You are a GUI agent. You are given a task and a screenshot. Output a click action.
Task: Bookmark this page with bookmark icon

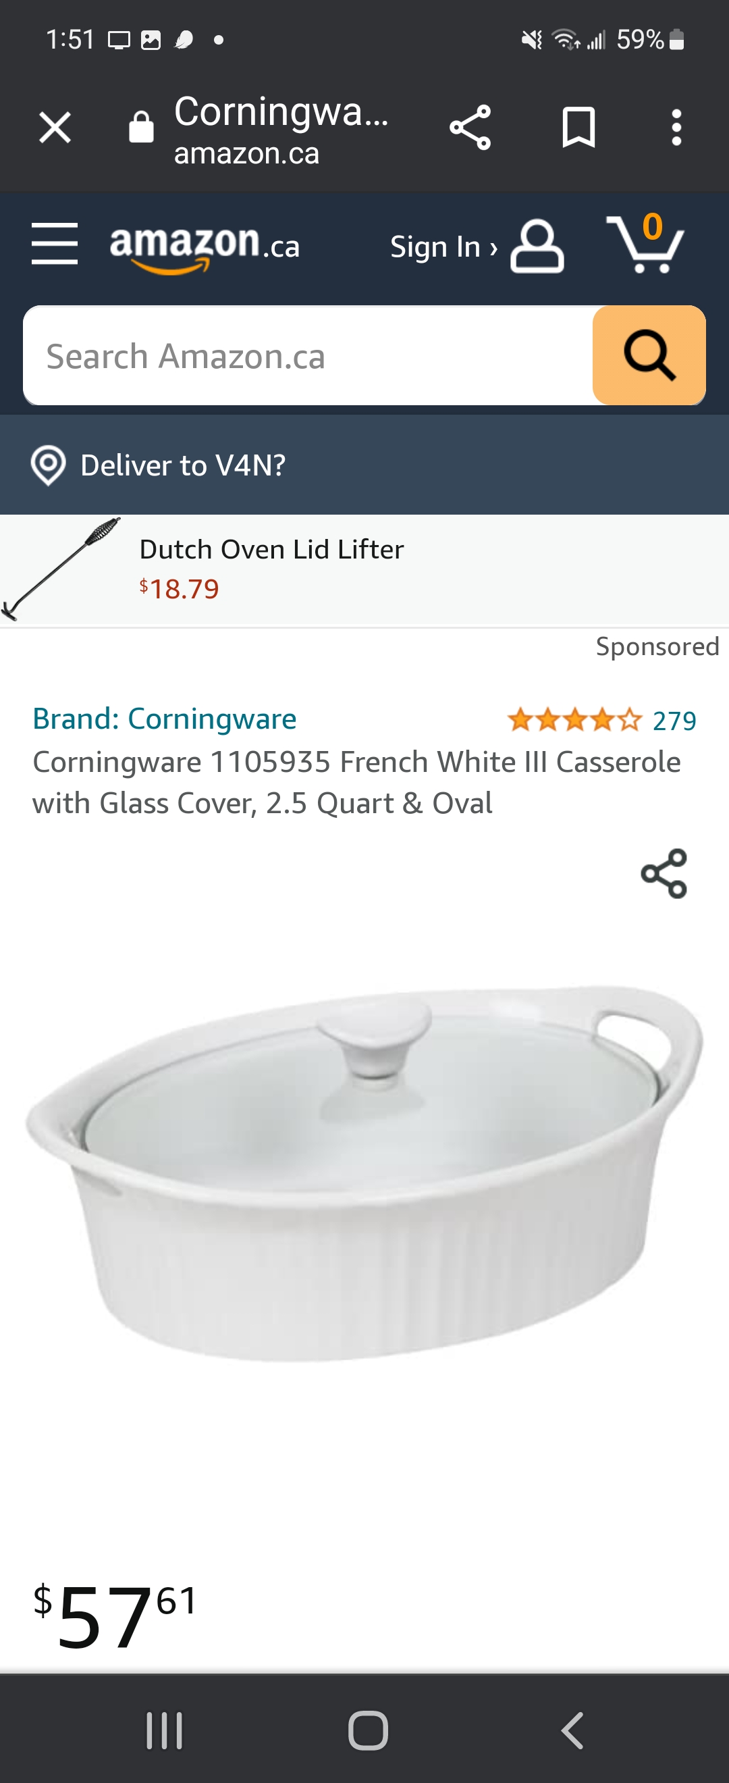pos(578,128)
